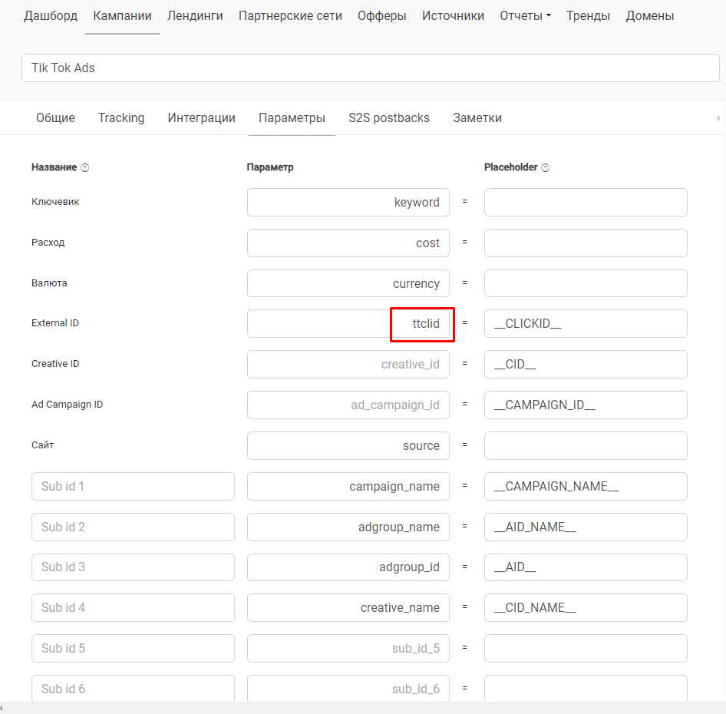Click the empty placeholder field for keyword

tap(586, 202)
